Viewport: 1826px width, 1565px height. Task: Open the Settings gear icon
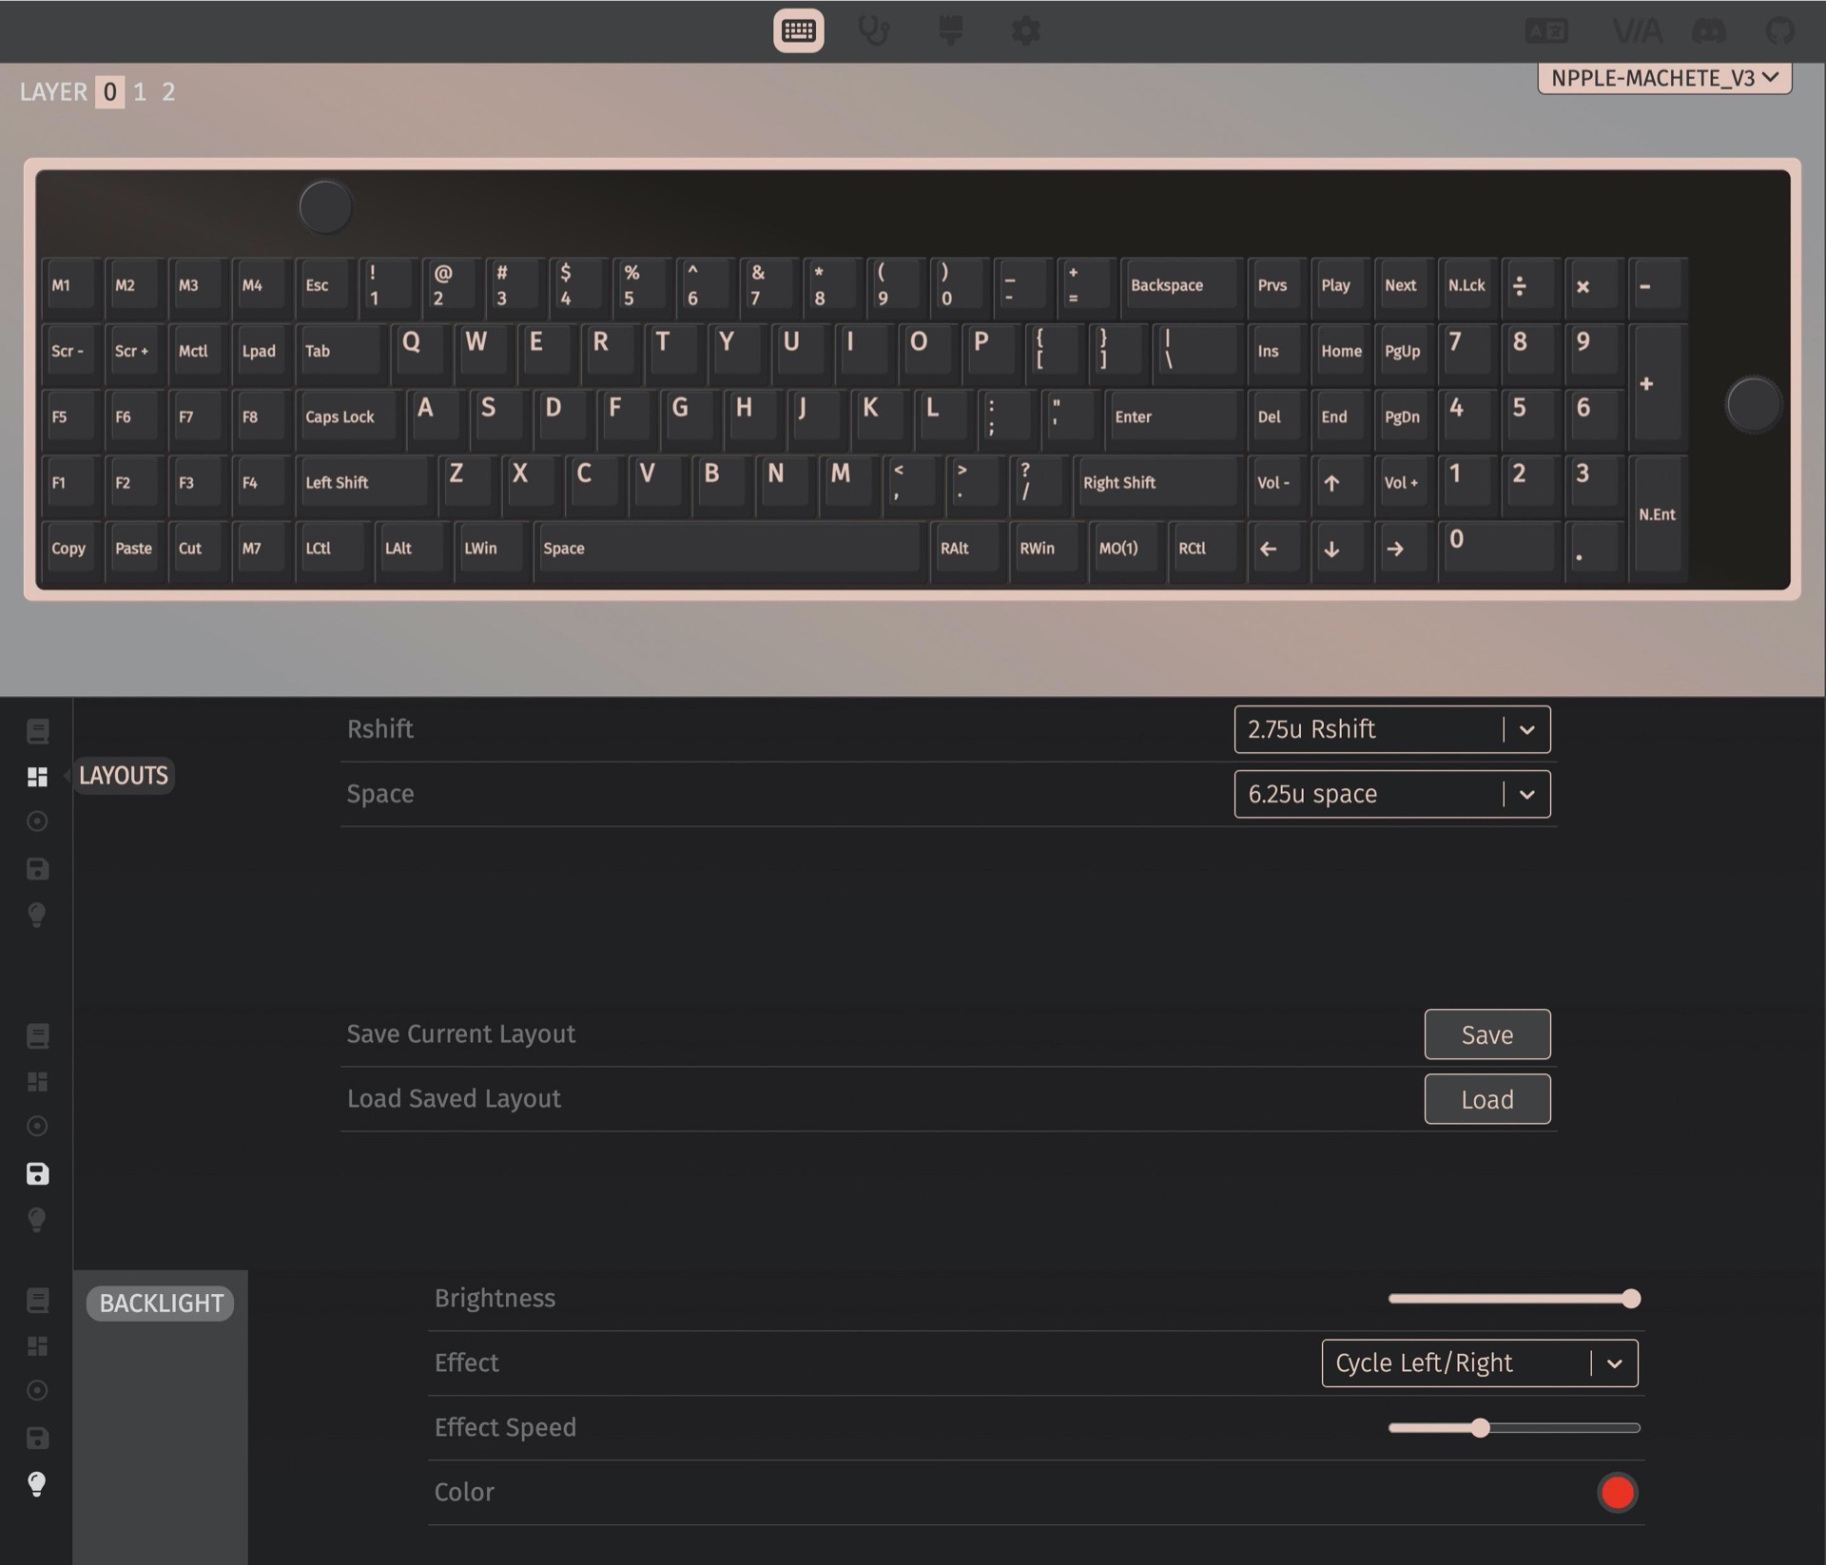tap(1025, 31)
